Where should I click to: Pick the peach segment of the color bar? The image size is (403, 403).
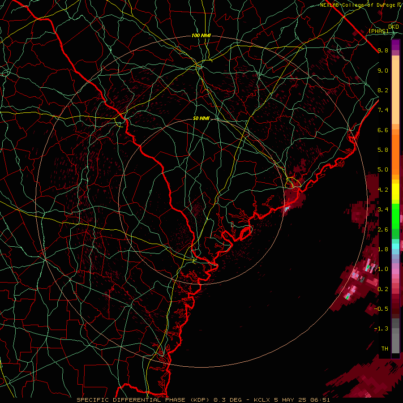point(395,93)
